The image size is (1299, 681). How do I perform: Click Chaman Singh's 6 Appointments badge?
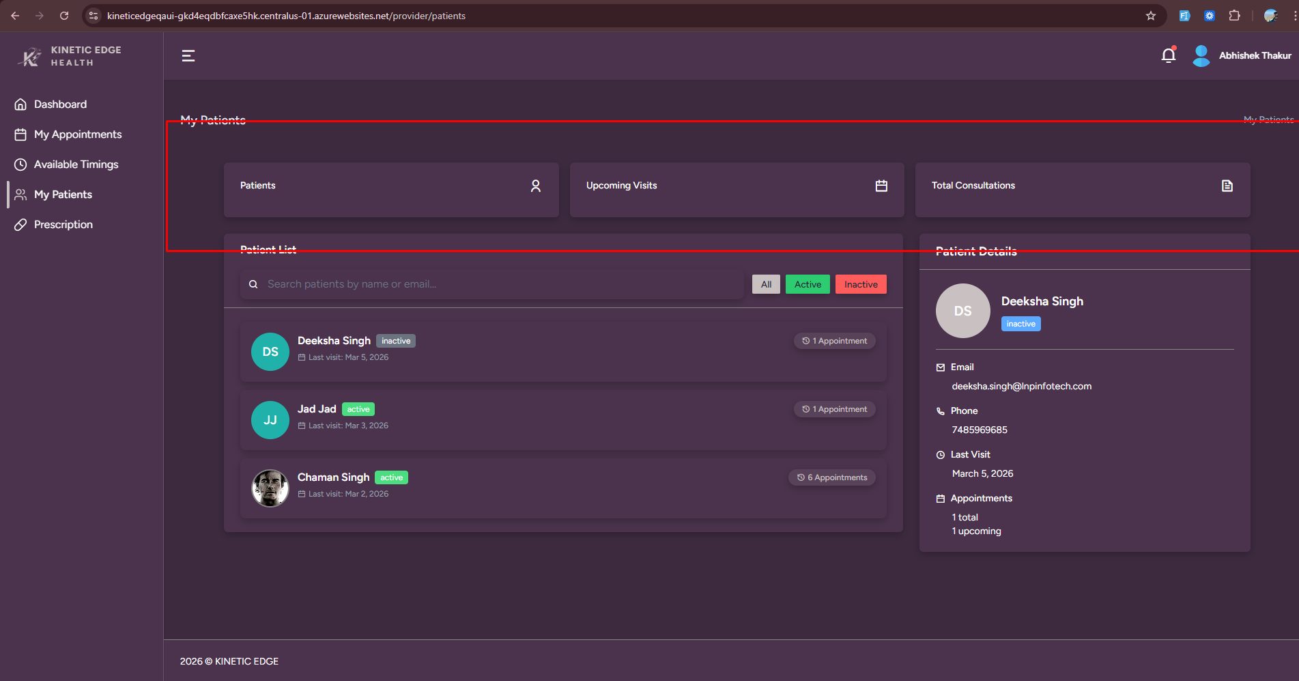tap(832, 477)
